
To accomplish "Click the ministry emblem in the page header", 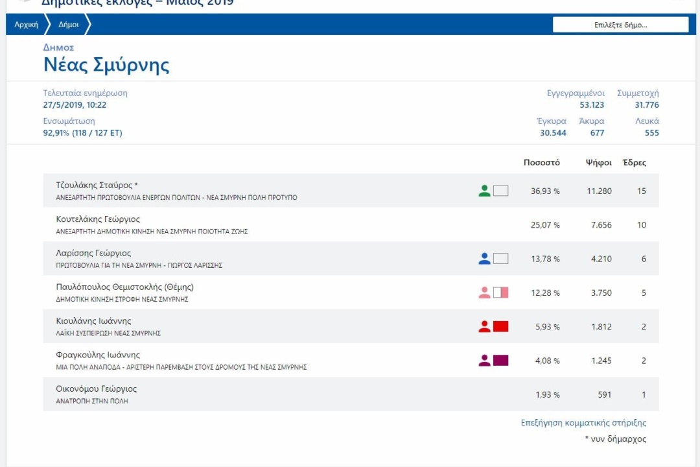I will pos(26,3).
